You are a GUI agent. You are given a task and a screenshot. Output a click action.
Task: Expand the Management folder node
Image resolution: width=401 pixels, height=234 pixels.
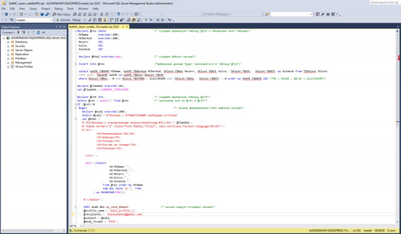[9, 62]
